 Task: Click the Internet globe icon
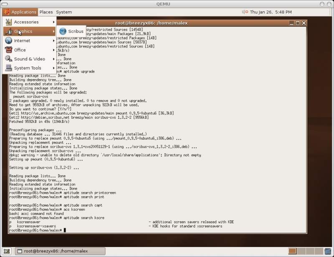click(8, 40)
